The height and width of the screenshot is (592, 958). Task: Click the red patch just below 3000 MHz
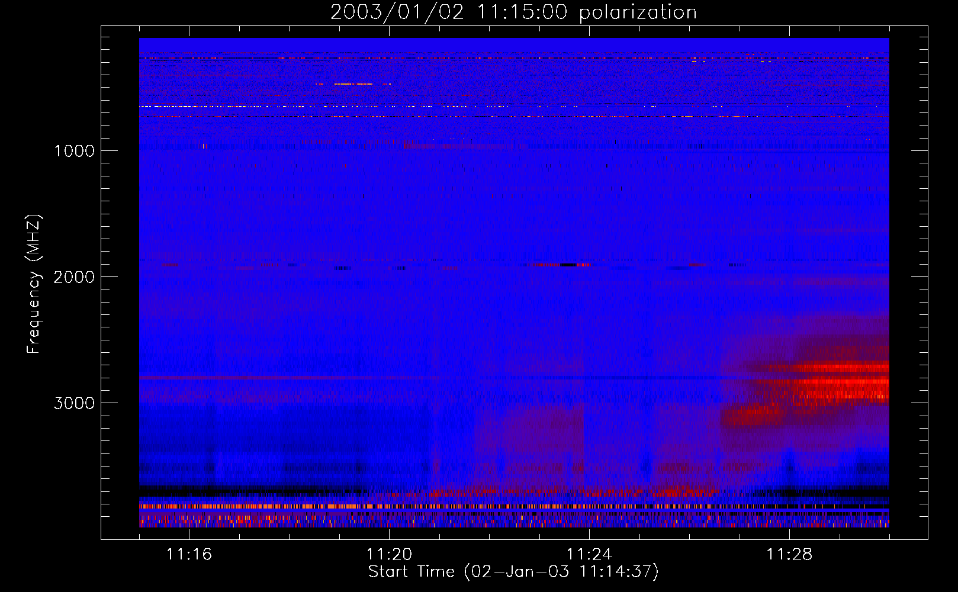(x=751, y=416)
